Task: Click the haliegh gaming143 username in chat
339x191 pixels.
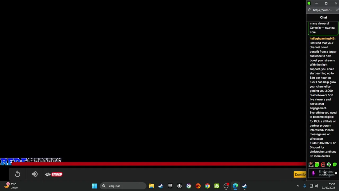Action: [322, 38]
